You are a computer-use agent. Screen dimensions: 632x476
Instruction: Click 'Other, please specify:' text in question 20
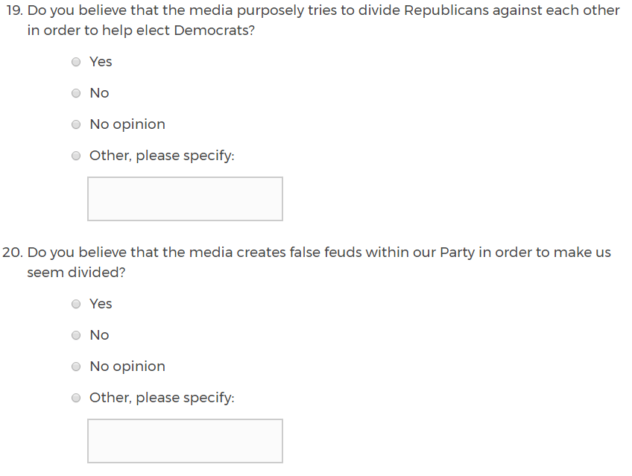(162, 398)
